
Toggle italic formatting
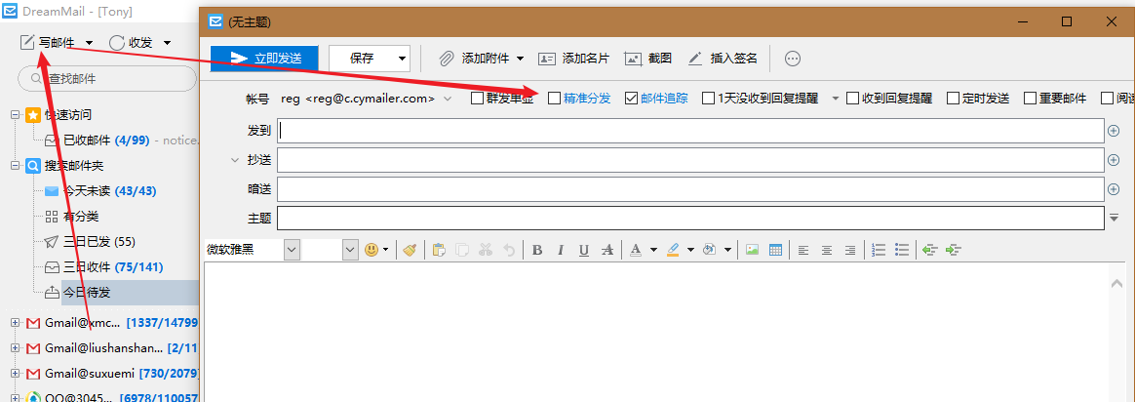(561, 250)
